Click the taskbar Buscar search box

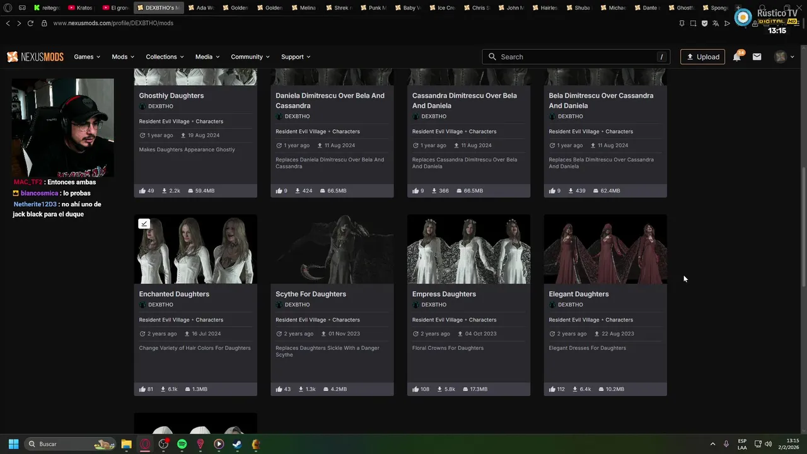tap(70, 444)
